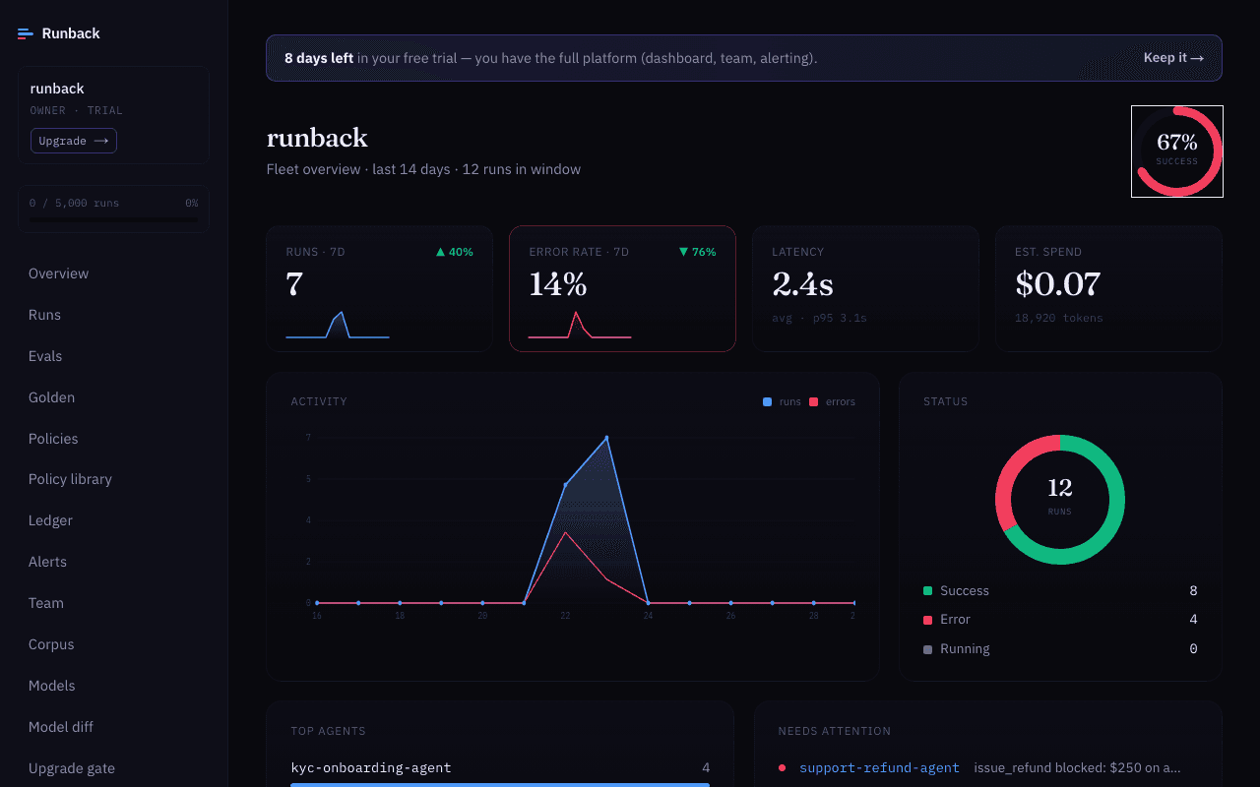Click the Latency 2.4s card
Viewport: 1260px width, 787px height.
pos(865,288)
